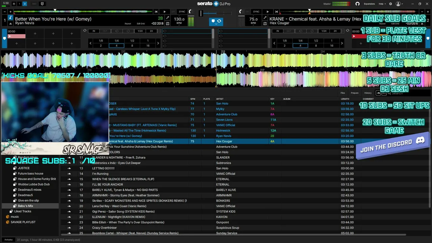Viewport: 432px width, 243px height.
Task: Click deck 2 loop stepper after 2X
Action: click(343, 31)
